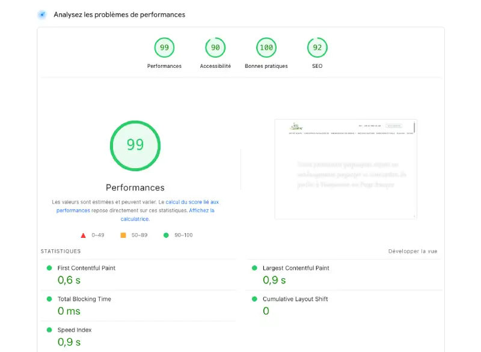Select the Bonnes pratiques score gauge 100
This screenshot has height=352, width=481.
point(266,47)
